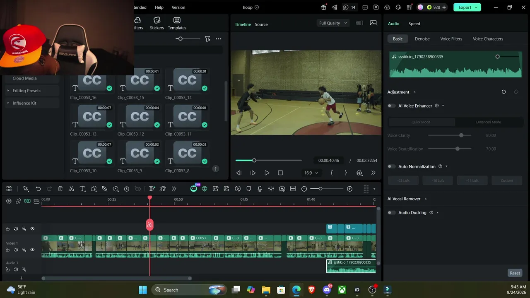
Task: Select the split scissors tool in timeline toolbar
Action: pyautogui.click(x=71, y=189)
